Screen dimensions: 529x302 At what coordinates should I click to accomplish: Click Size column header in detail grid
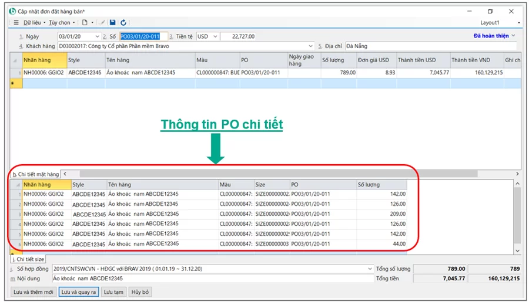(272, 185)
